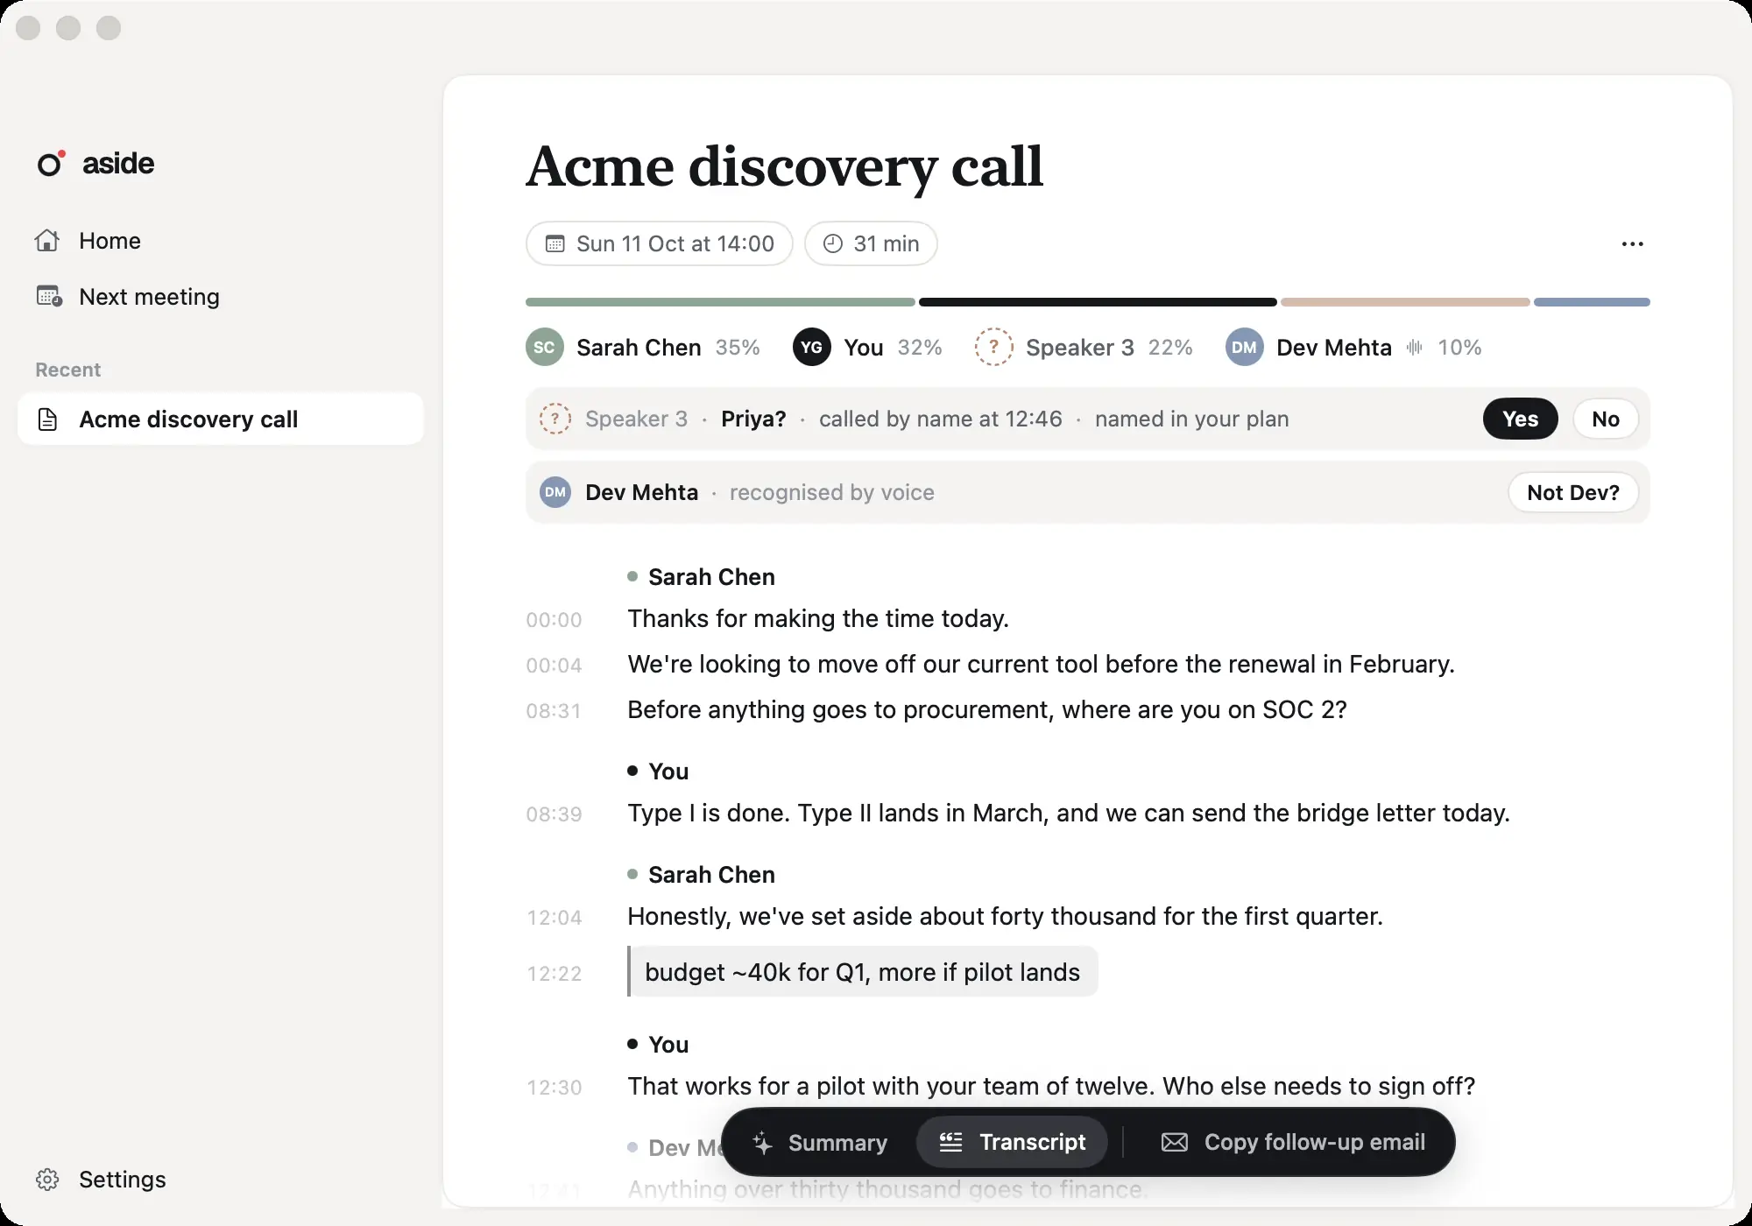Viewport: 1752px width, 1226px height.
Task: Select the Transcript tab
Action: tap(1012, 1142)
